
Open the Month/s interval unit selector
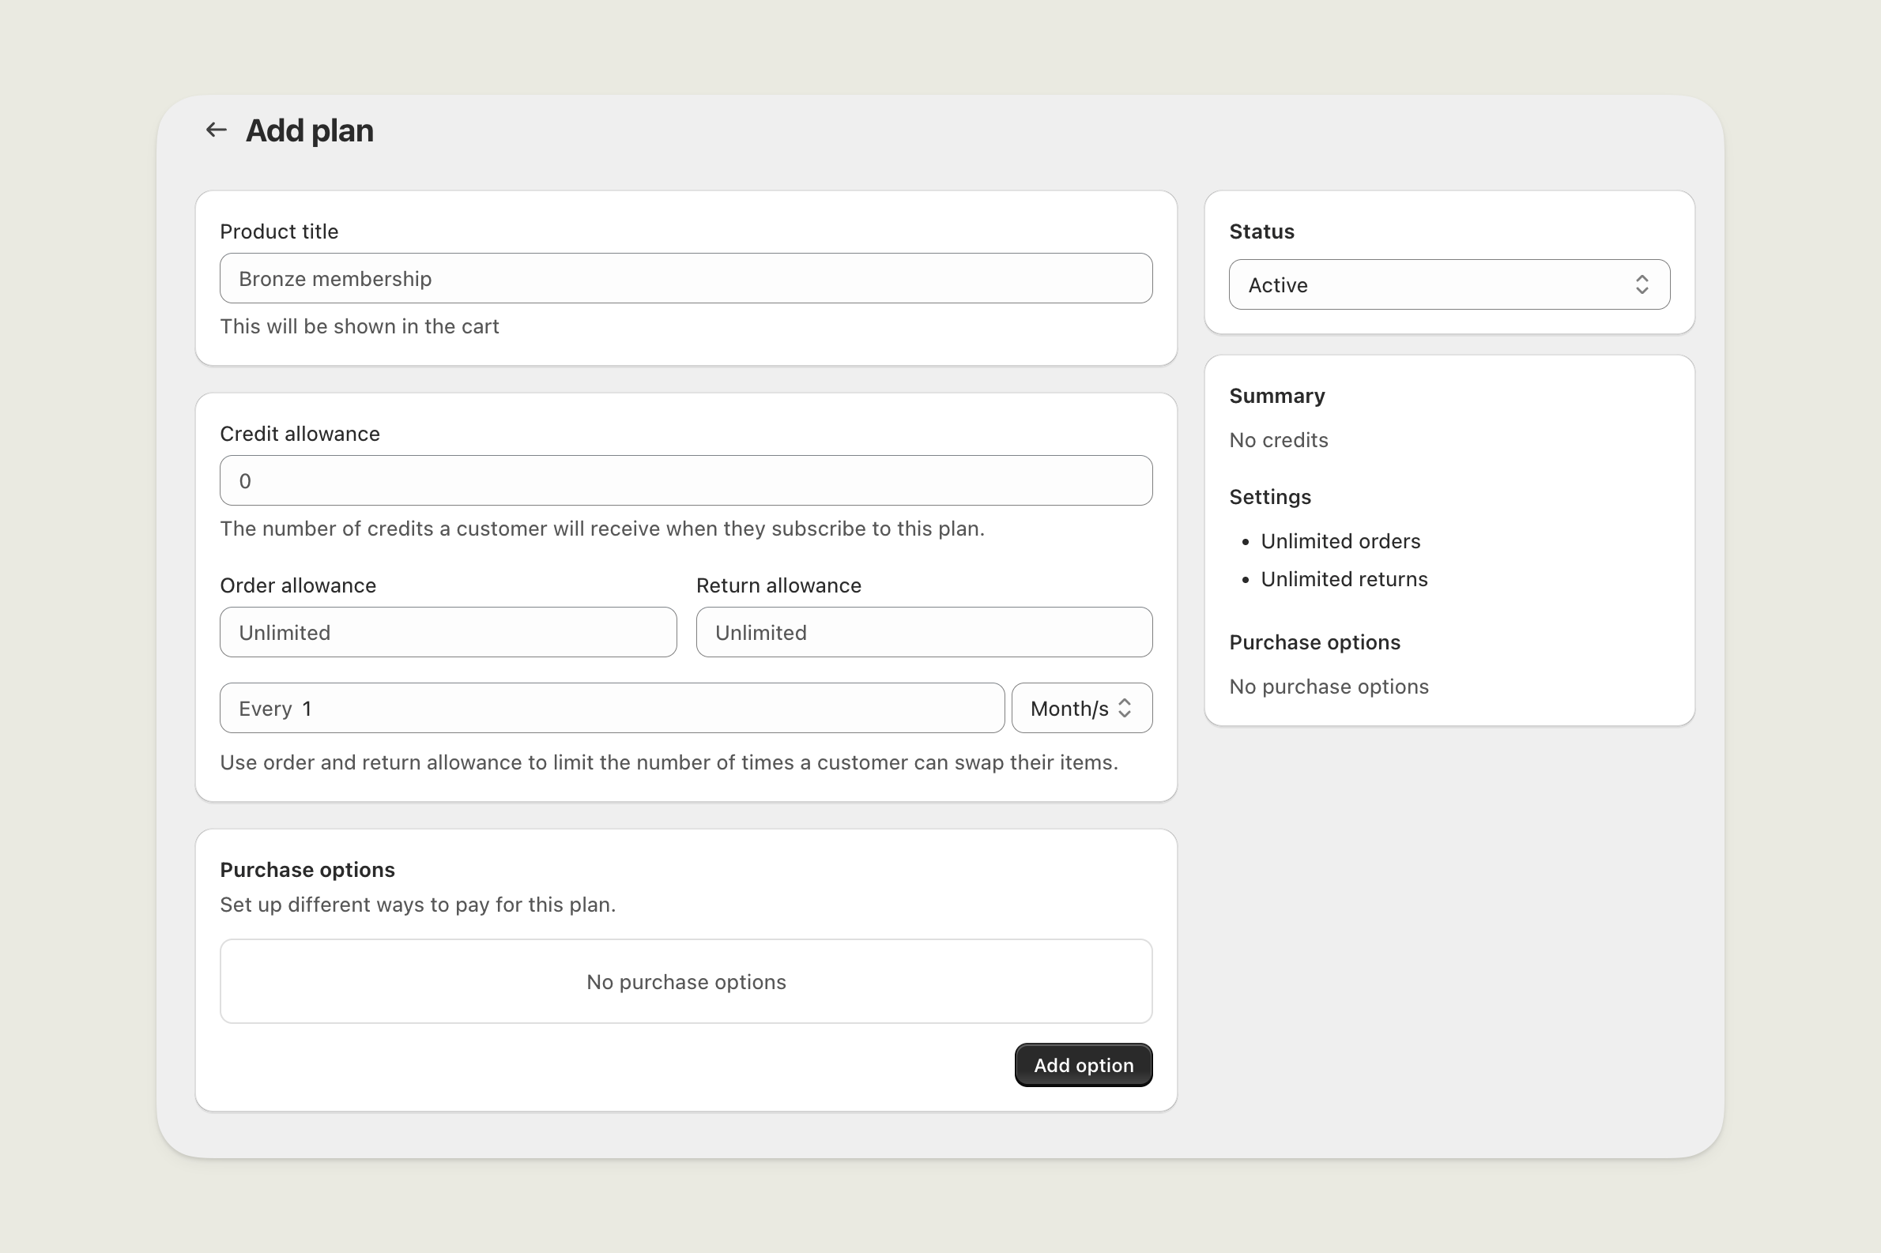(1083, 708)
